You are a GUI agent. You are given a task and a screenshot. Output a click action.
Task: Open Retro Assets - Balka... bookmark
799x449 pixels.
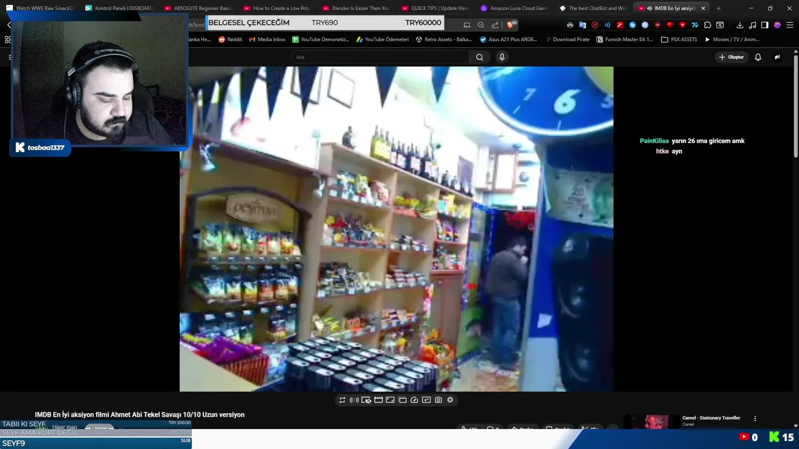pyautogui.click(x=444, y=39)
